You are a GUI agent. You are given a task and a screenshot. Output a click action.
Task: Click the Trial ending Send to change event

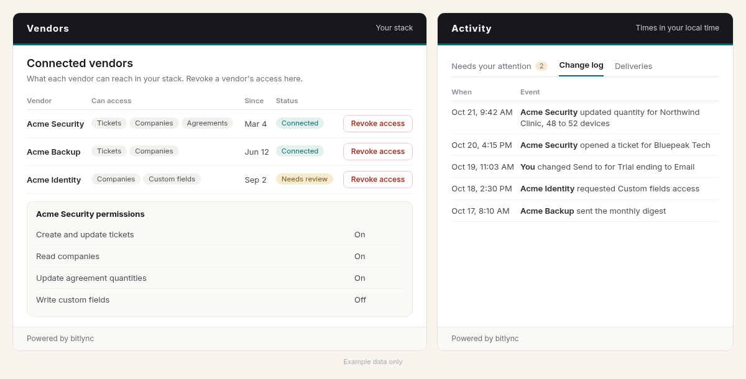(x=585, y=167)
